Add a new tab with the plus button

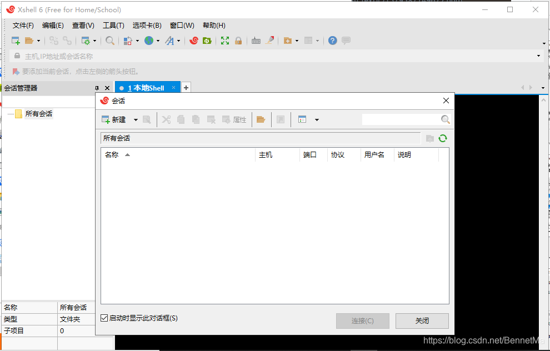(x=186, y=87)
